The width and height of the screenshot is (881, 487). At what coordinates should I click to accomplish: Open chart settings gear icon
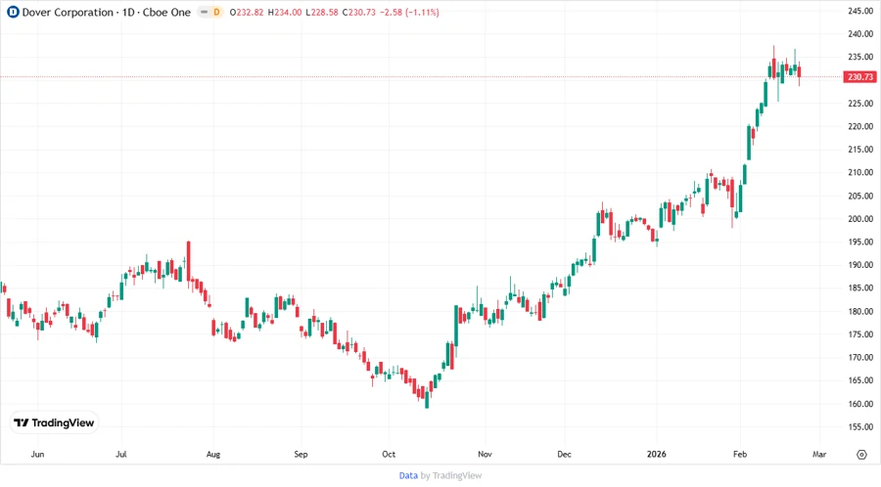861,455
